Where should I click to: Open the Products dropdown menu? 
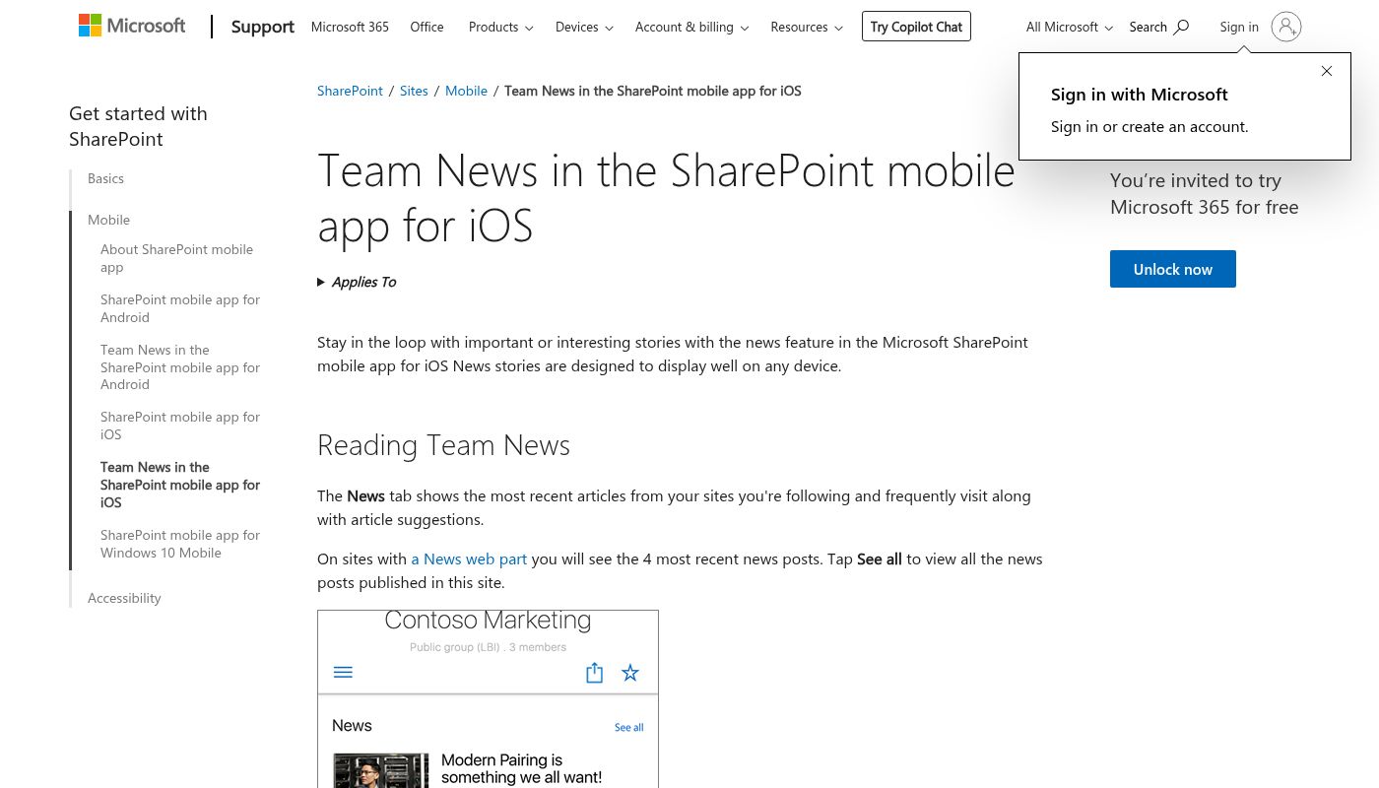(x=500, y=27)
